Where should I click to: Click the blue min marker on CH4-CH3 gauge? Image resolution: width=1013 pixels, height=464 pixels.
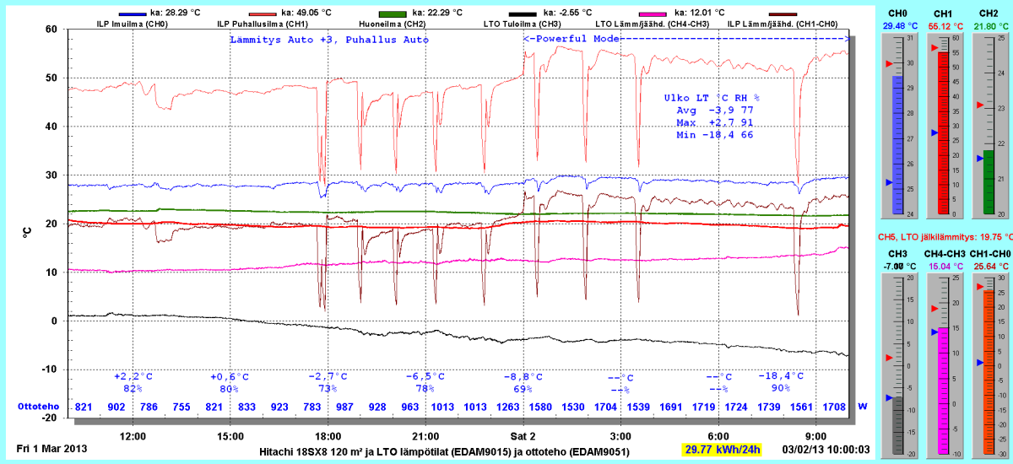point(934,332)
